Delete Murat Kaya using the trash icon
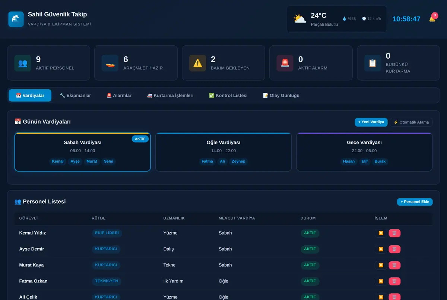 pyautogui.click(x=394, y=265)
